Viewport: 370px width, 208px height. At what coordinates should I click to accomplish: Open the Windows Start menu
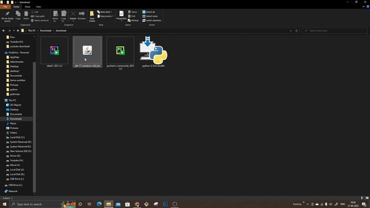click(4, 204)
